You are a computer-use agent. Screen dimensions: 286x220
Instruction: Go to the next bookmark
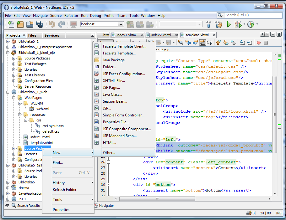226,43
